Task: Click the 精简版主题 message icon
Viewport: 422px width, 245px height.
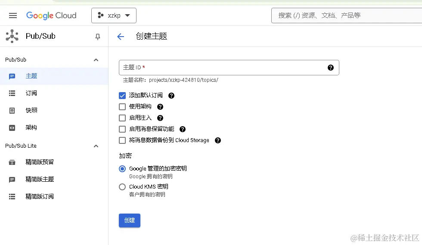Action: tap(12, 180)
